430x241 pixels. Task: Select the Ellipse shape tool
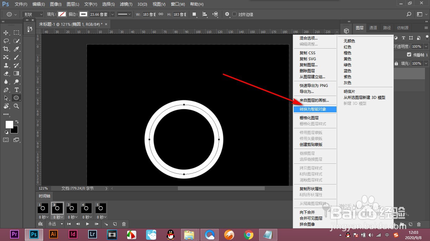click(16, 98)
